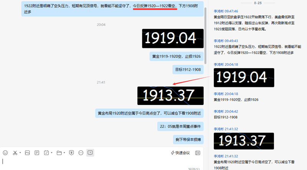Click sender name 李鸿彬 at 09:47:46
The image size is (307, 170).
coord(220,11)
